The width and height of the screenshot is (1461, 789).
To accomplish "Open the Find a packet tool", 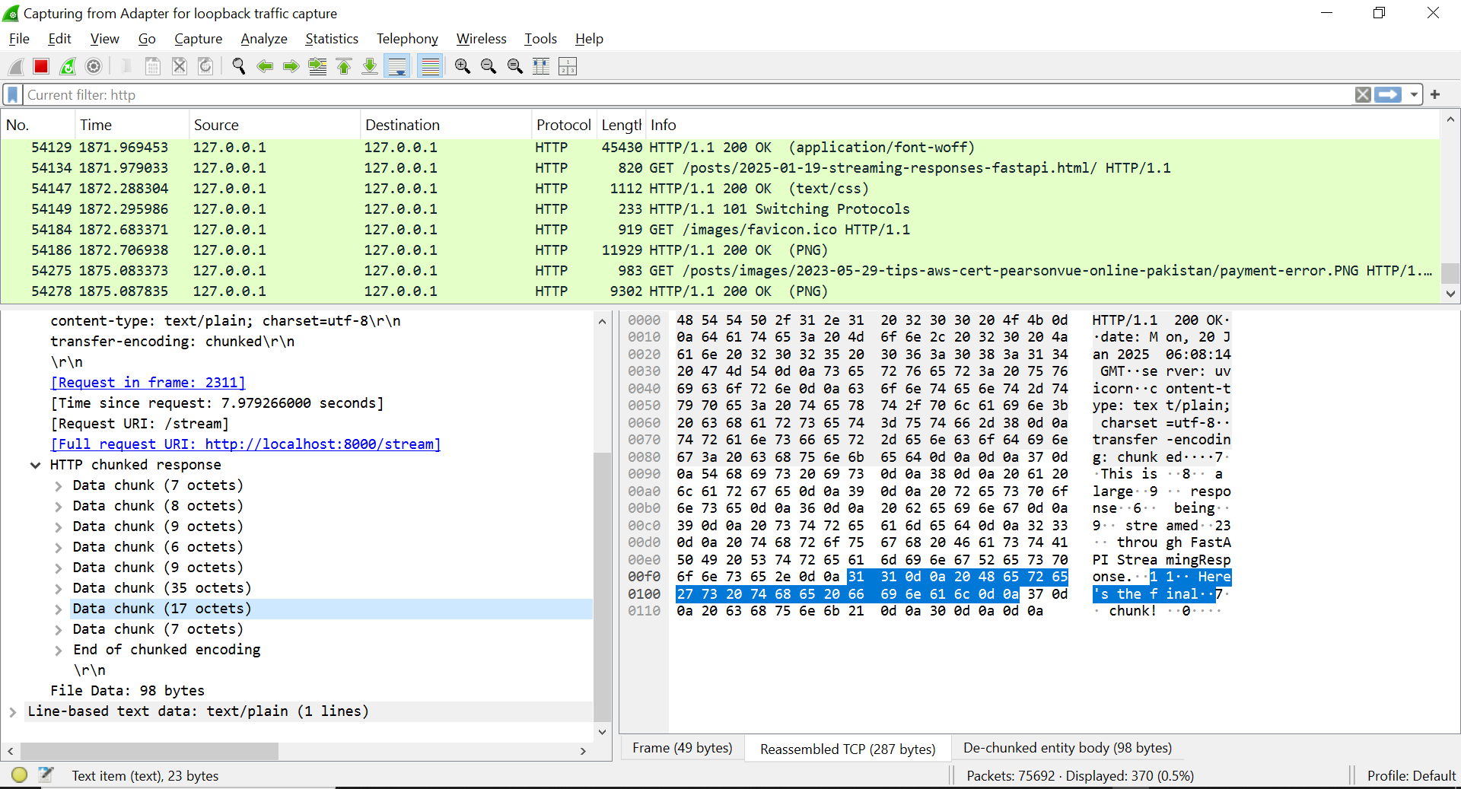I will pyautogui.click(x=239, y=67).
